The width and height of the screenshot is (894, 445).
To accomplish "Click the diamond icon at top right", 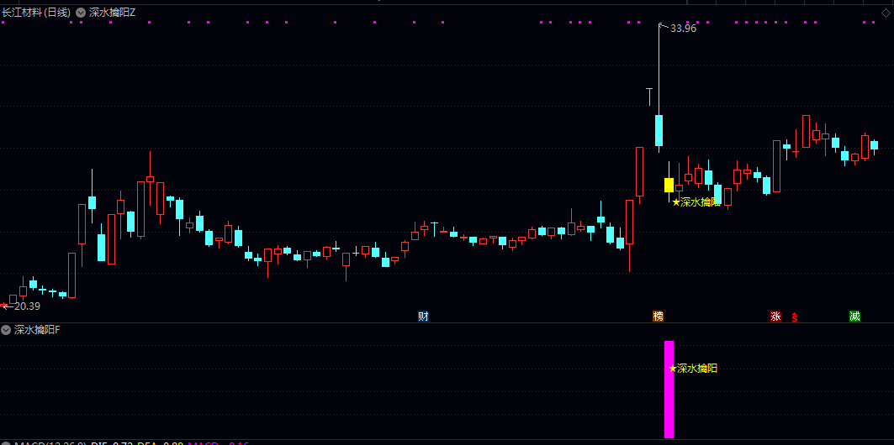I will (x=886, y=13).
